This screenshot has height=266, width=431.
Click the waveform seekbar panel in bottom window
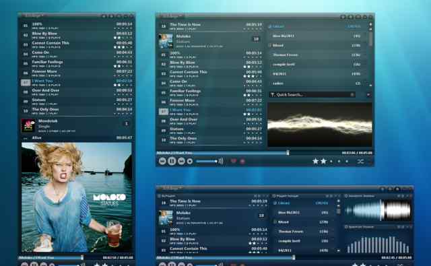click(x=378, y=210)
